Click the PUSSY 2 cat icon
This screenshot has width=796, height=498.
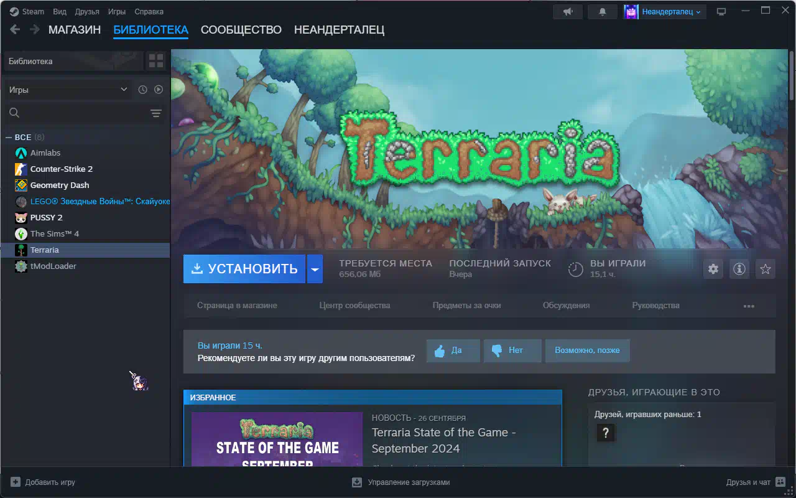[21, 217]
